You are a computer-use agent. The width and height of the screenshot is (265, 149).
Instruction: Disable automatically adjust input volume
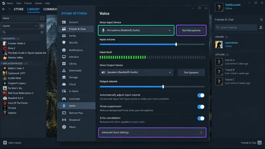click(201, 95)
